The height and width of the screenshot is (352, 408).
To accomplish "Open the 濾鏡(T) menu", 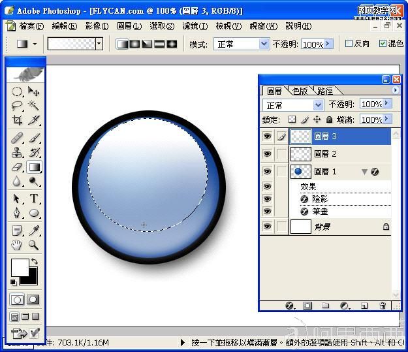I will (195, 26).
